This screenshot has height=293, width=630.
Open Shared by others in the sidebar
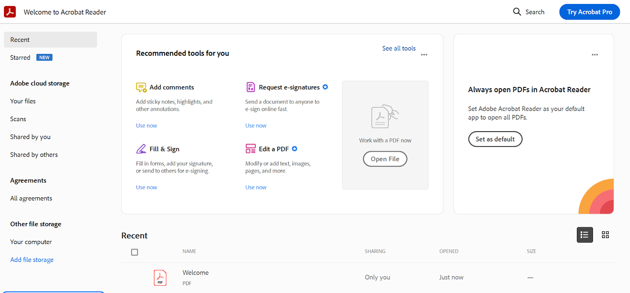34,155
